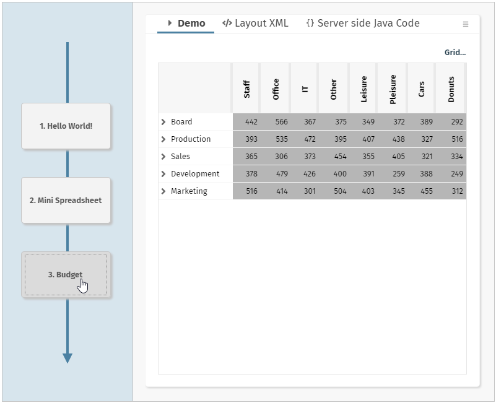
Task: Click the down arrowhead of the flow line
Action: [x=67, y=358]
